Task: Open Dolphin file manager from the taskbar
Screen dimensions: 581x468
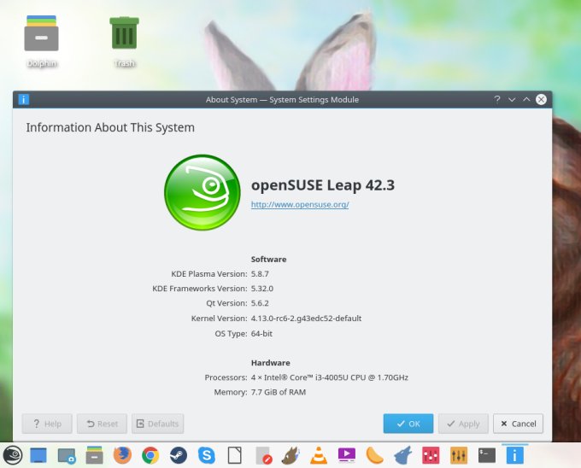Action: [x=95, y=455]
